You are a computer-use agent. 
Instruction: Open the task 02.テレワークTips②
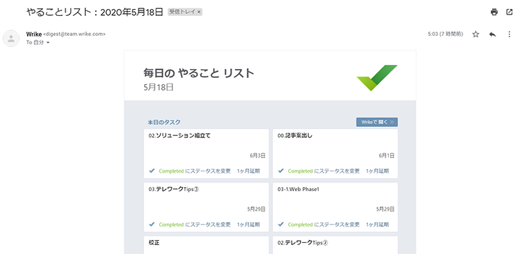click(303, 242)
